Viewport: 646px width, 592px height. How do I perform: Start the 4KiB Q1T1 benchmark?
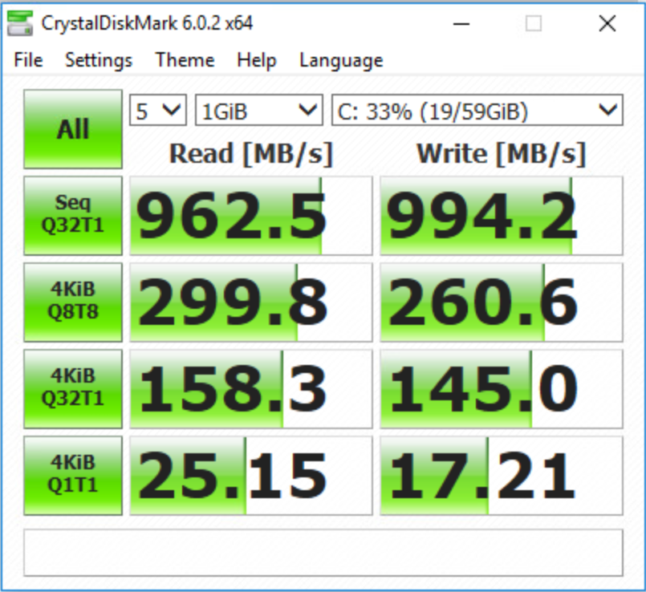click(x=73, y=476)
